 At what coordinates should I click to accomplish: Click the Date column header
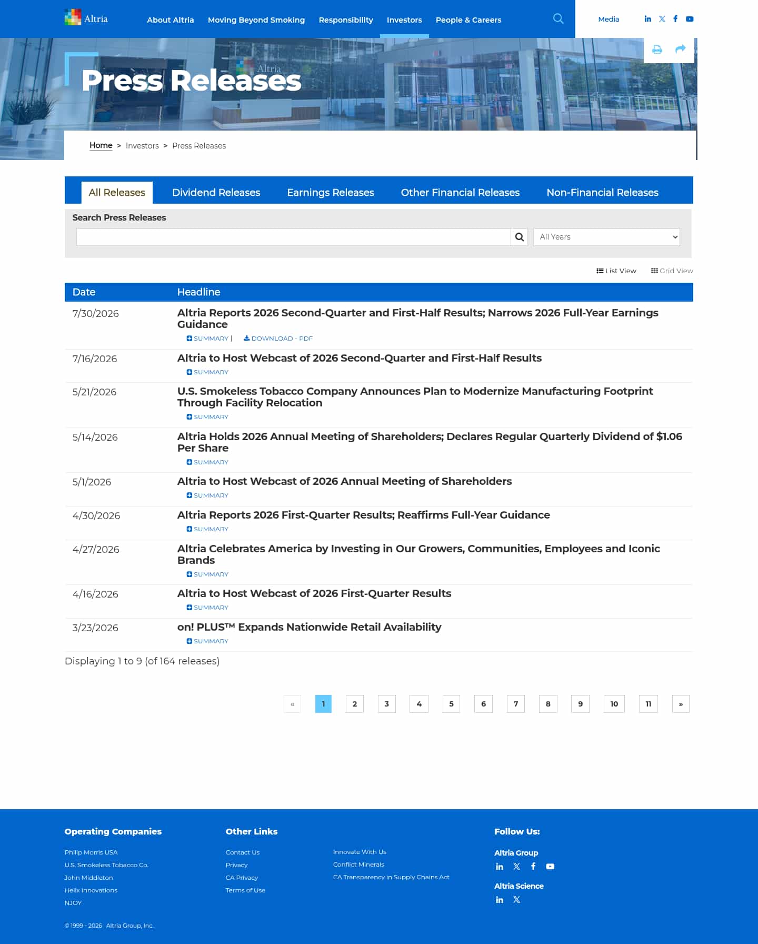(x=84, y=292)
